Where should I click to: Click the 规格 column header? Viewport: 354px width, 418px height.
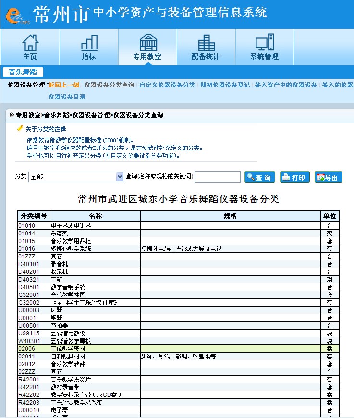pyautogui.click(x=230, y=216)
